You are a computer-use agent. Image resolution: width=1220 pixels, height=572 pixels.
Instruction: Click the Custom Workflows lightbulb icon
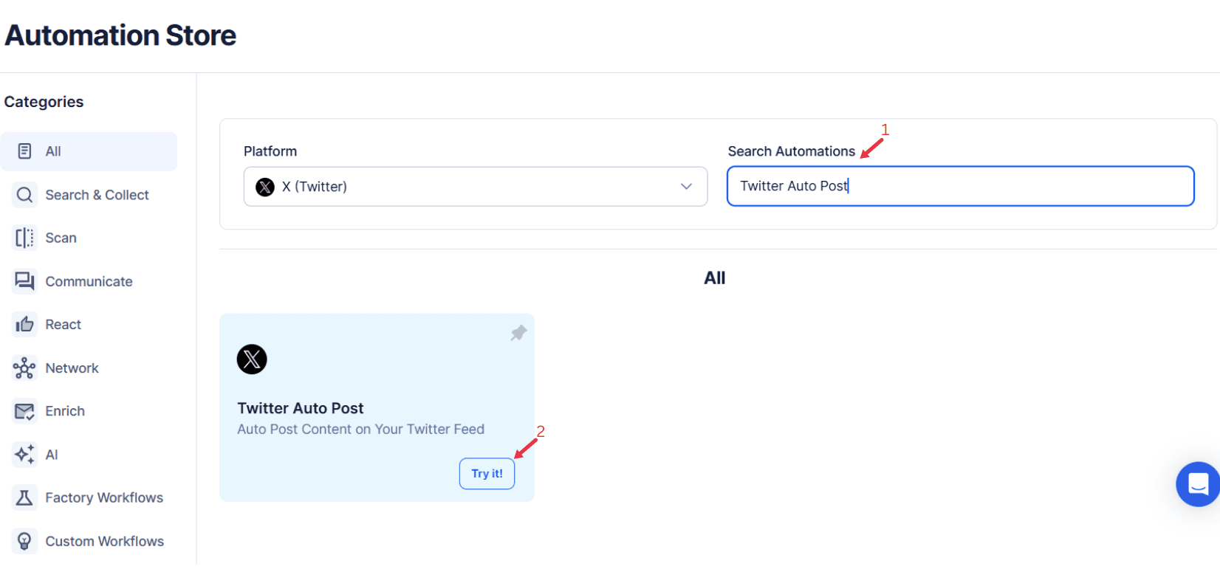point(24,541)
